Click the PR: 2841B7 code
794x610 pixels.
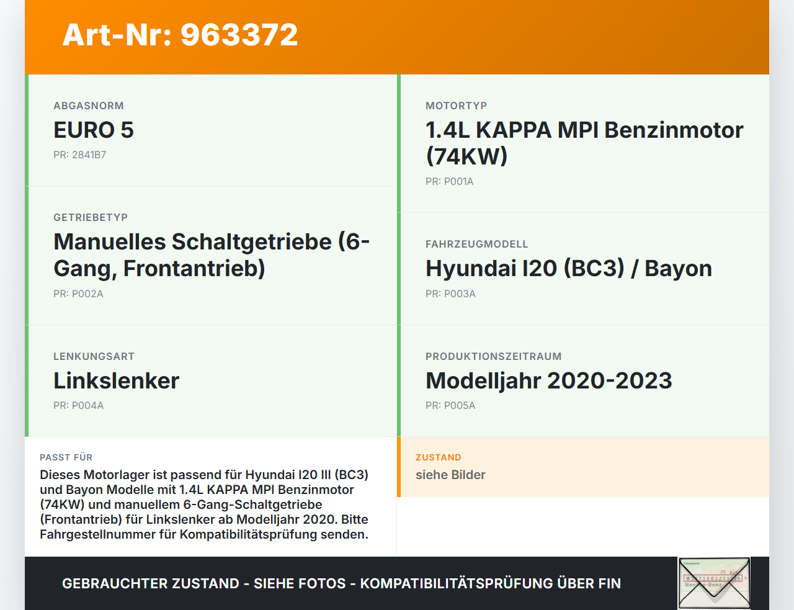point(80,155)
